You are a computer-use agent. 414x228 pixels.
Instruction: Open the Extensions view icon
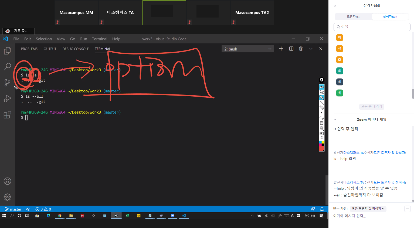(x=7, y=115)
